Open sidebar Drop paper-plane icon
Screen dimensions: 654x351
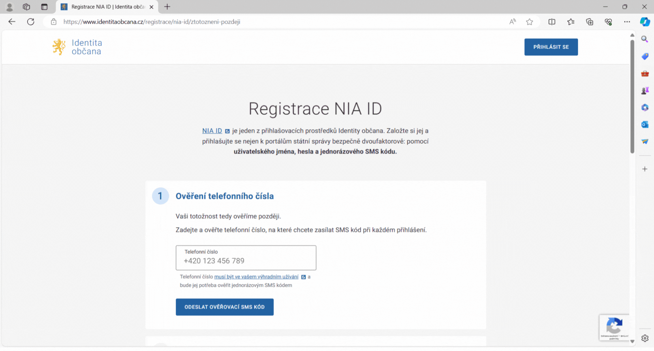click(x=645, y=141)
